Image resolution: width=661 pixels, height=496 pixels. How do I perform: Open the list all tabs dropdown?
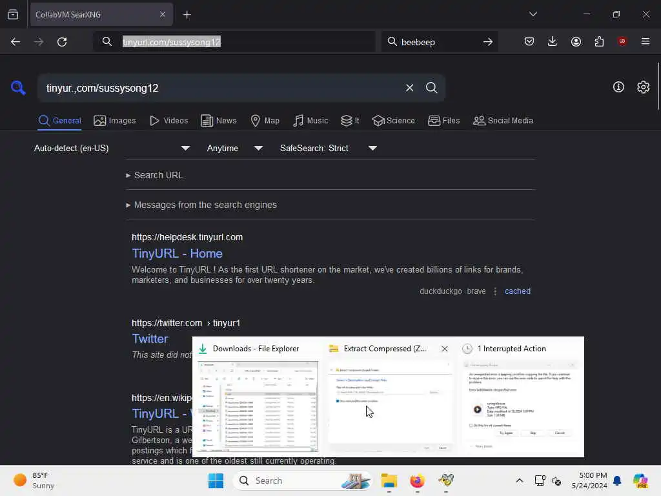click(x=533, y=14)
